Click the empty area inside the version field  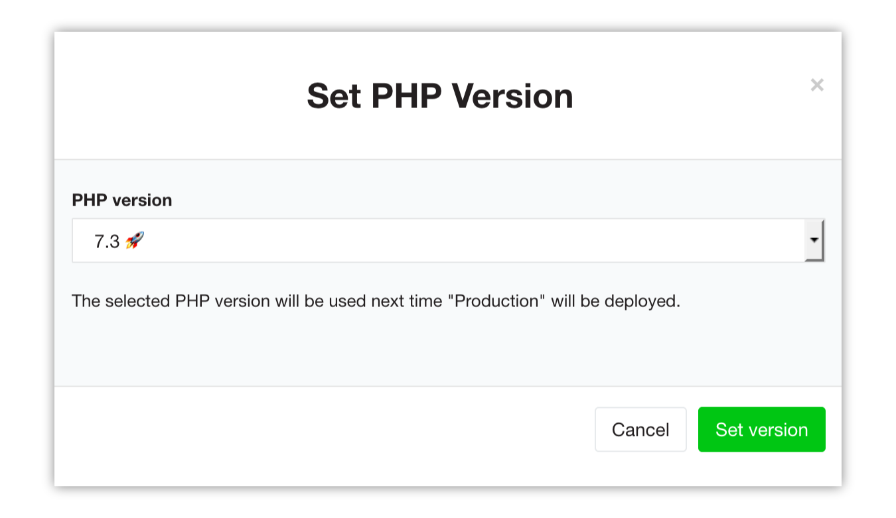[465, 241]
